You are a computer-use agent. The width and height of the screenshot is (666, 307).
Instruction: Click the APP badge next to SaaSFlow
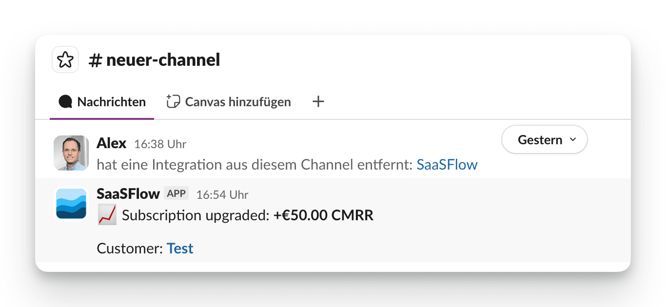tap(176, 193)
